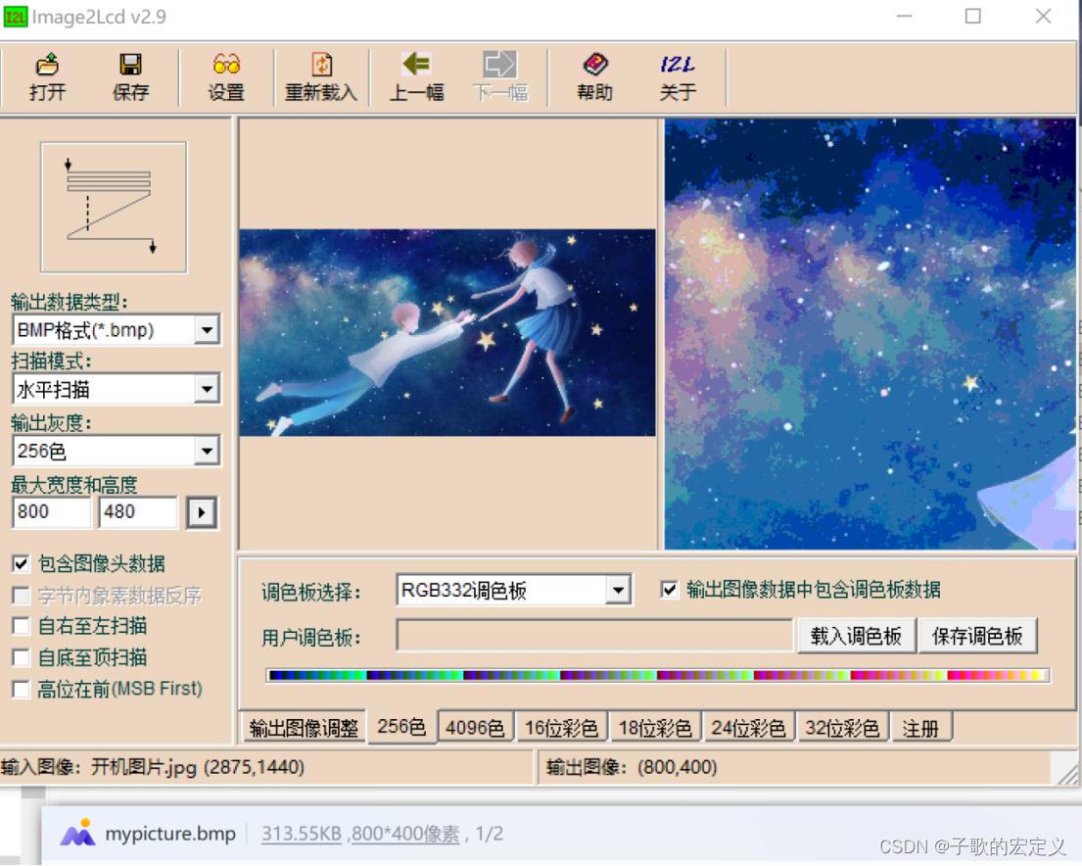Open the 输出数据类型 dropdown showing BMP格式

pos(207,329)
